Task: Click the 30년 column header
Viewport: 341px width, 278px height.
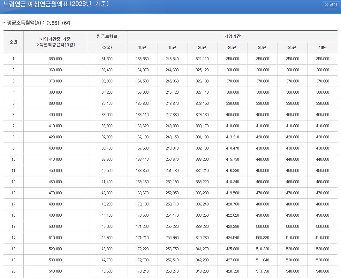Action: point(262,47)
